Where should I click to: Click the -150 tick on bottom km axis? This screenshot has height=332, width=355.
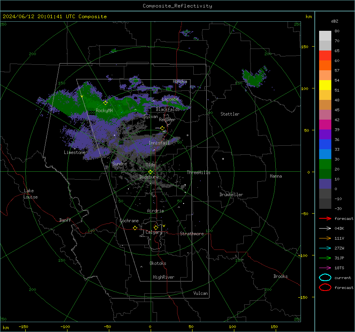pos(23,326)
